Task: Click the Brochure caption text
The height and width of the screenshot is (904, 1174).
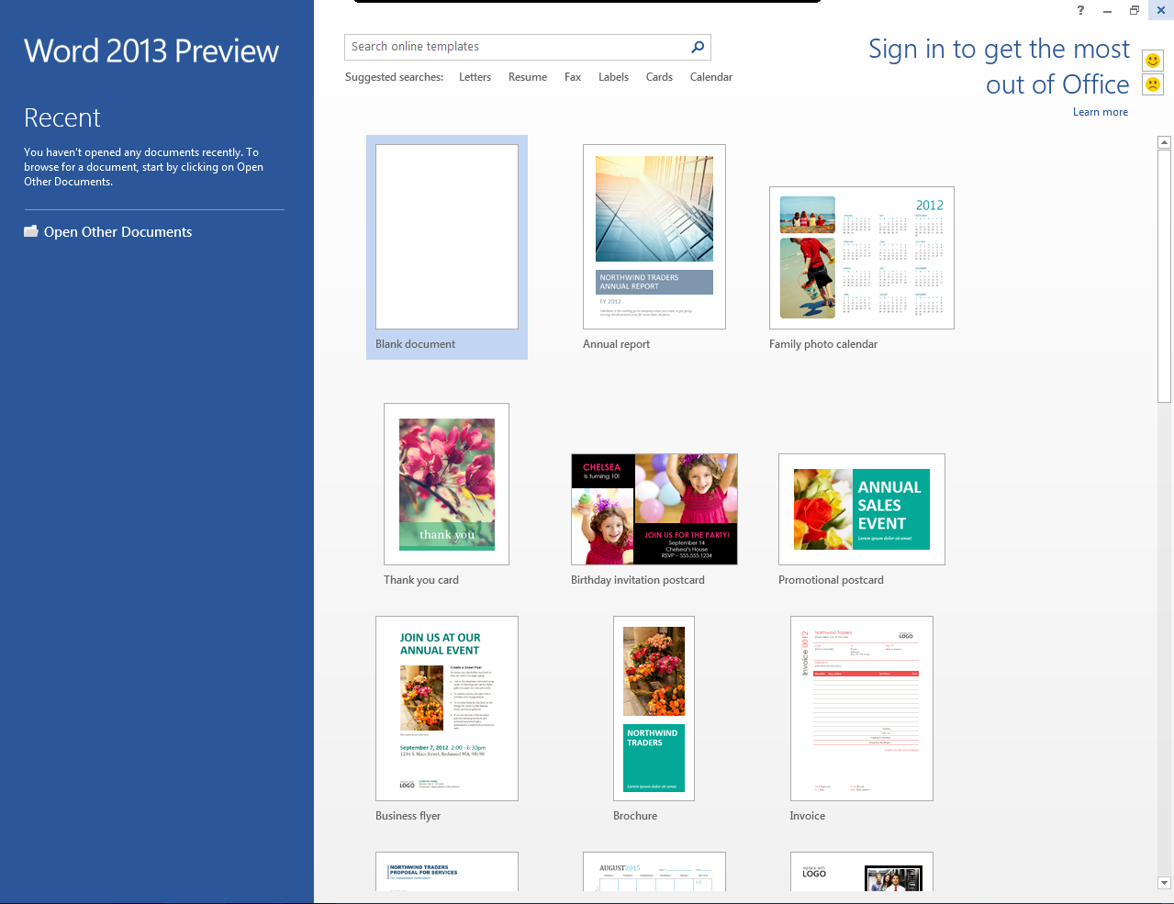Action: tap(635, 816)
